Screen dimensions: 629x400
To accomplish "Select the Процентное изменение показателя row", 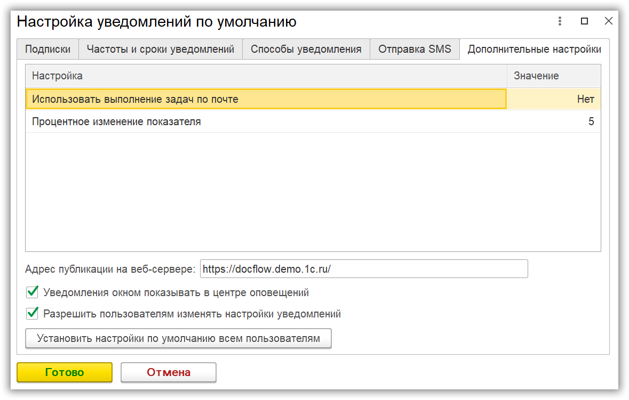I will [x=266, y=121].
